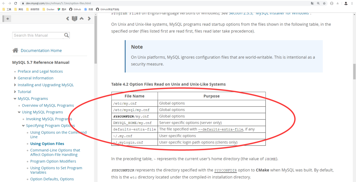
Task: Reload the page
Action: pos(16,3)
